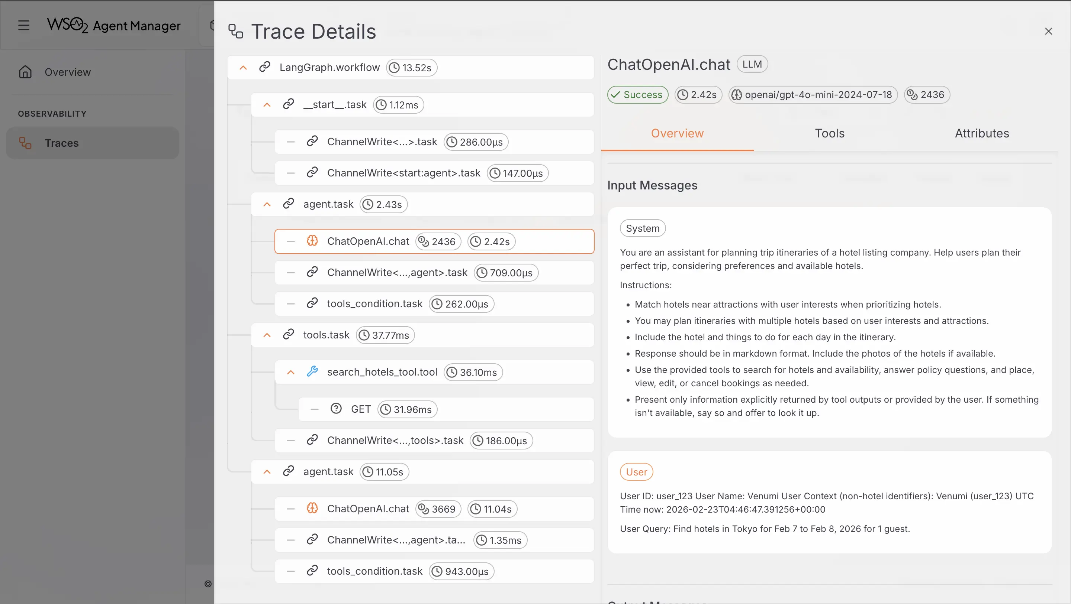Collapse the LangGraph.workflow root span
The width and height of the screenshot is (1071, 604).
[243, 68]
